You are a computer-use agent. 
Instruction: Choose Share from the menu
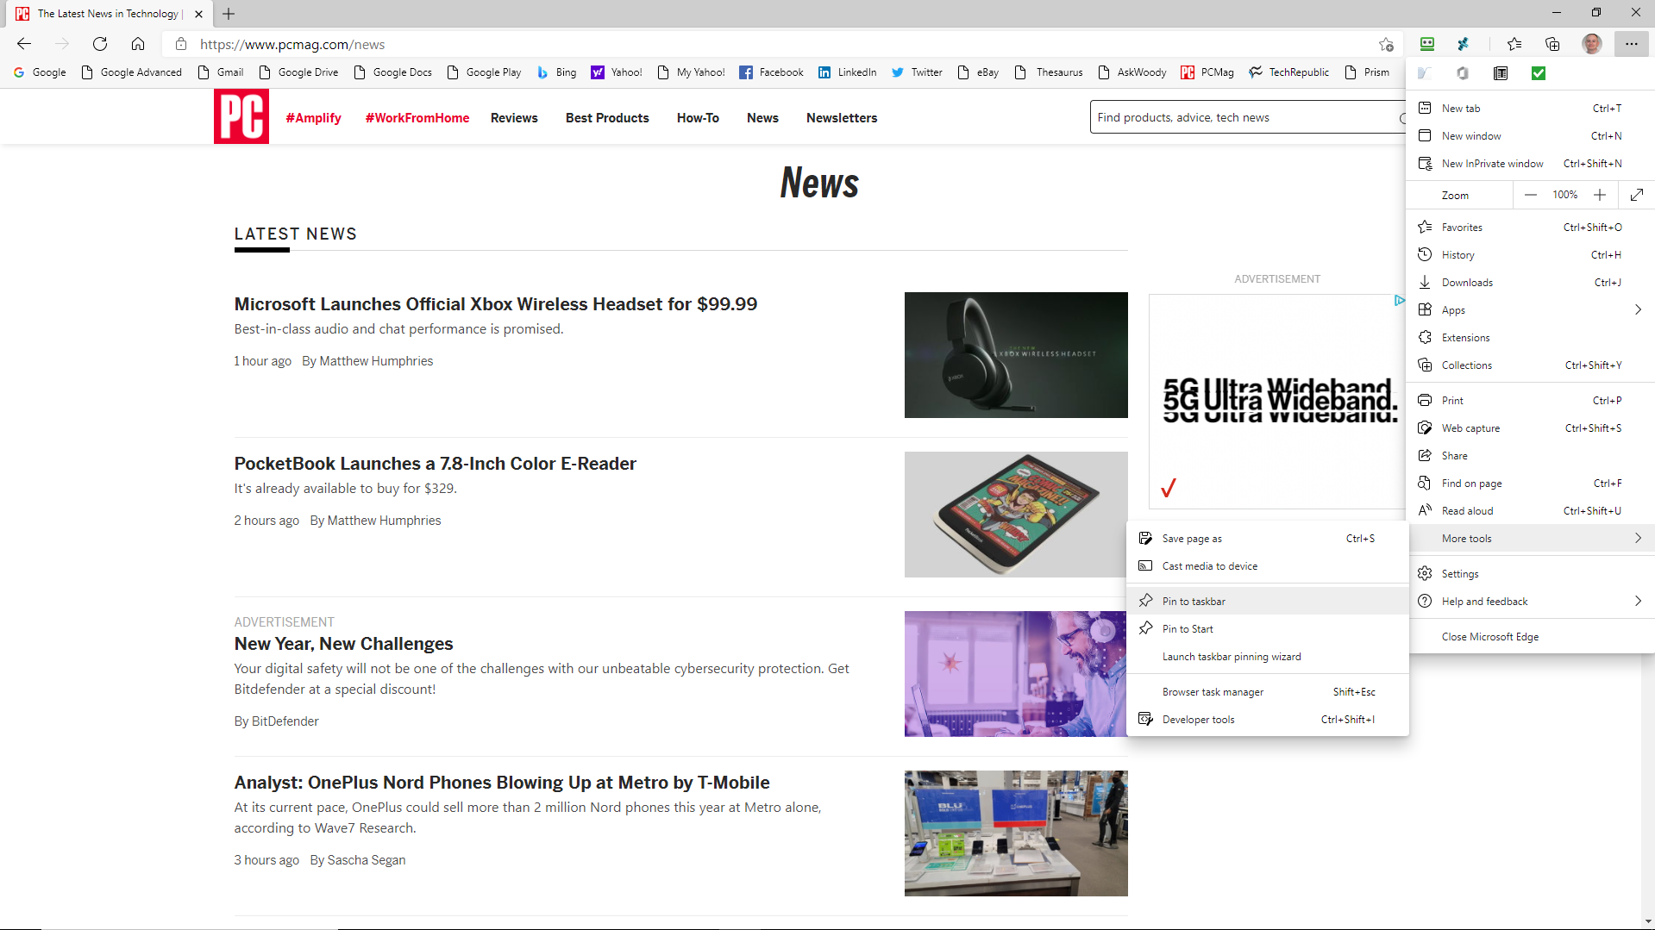point(1531,456)
